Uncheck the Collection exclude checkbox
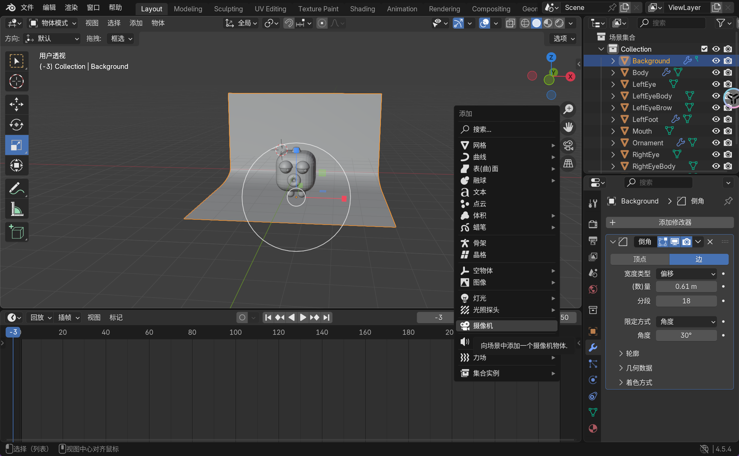This screenshot has height=456, width=739. click(x=704, y=49)
